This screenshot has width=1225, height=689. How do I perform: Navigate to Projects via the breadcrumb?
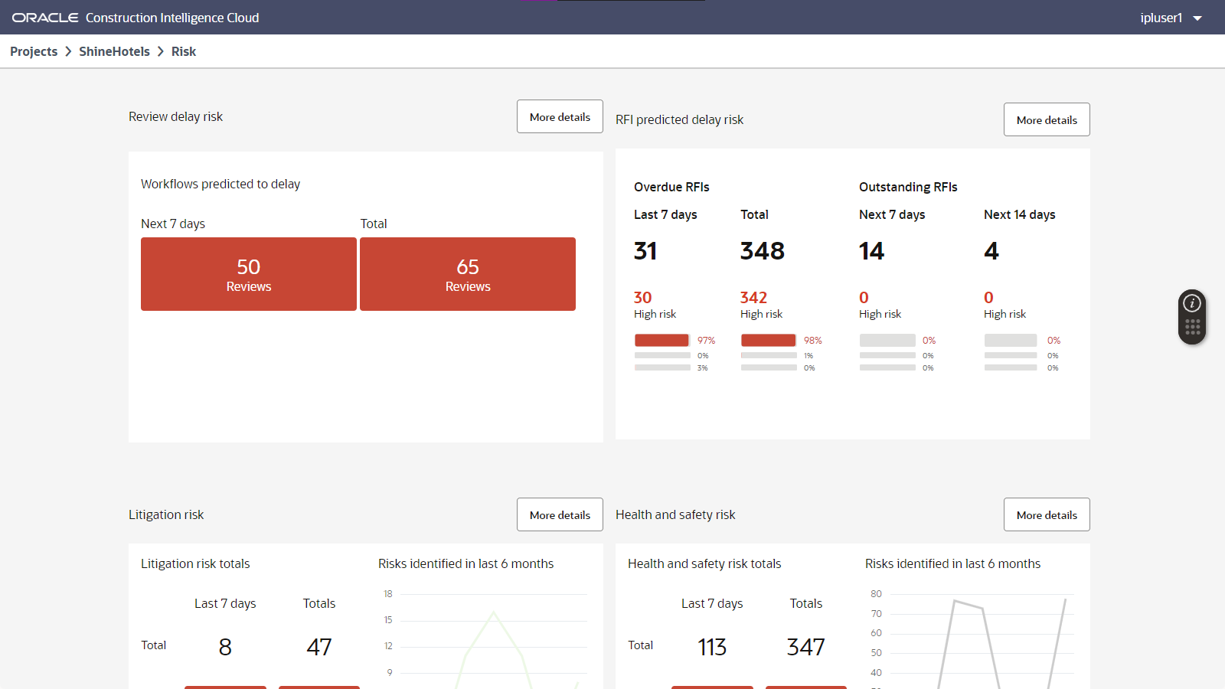(34, 51)
